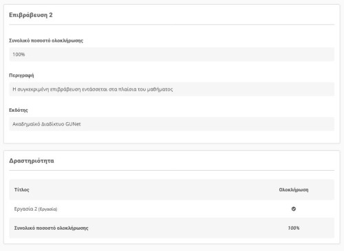Click the Δραστηριότητα section heading
Screen dimensions: 344x251
click(32, 160)
